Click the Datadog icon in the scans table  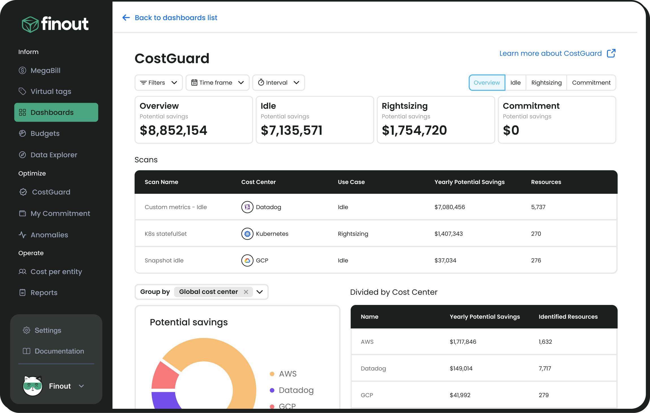(x=247, y=207)
